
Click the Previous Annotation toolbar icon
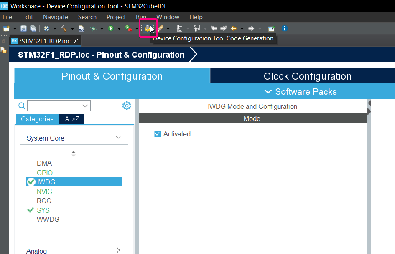(x=197, y=28)
